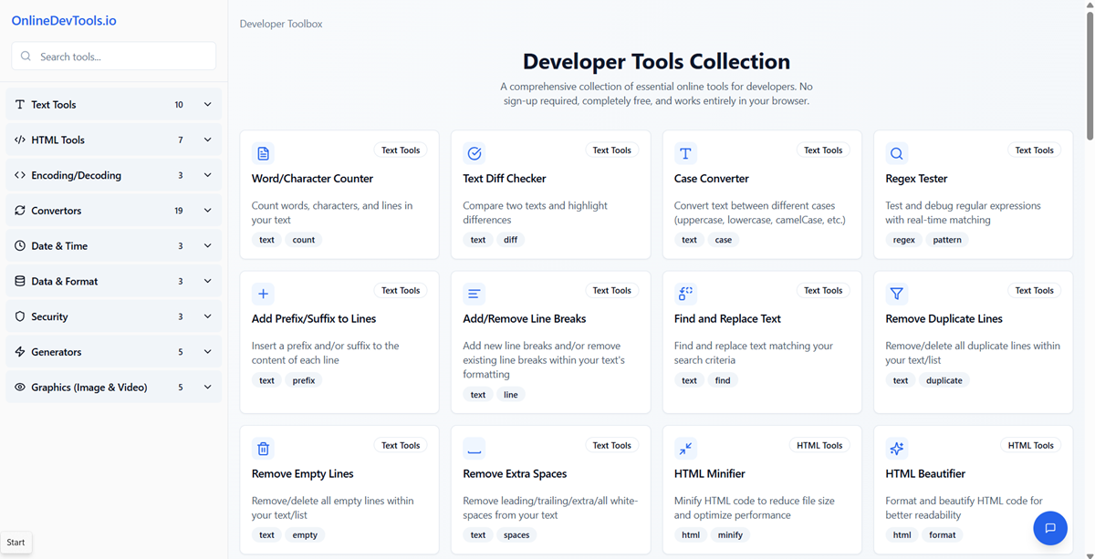Click the OnlineDevTools.io logo link

tap(63, 19)
